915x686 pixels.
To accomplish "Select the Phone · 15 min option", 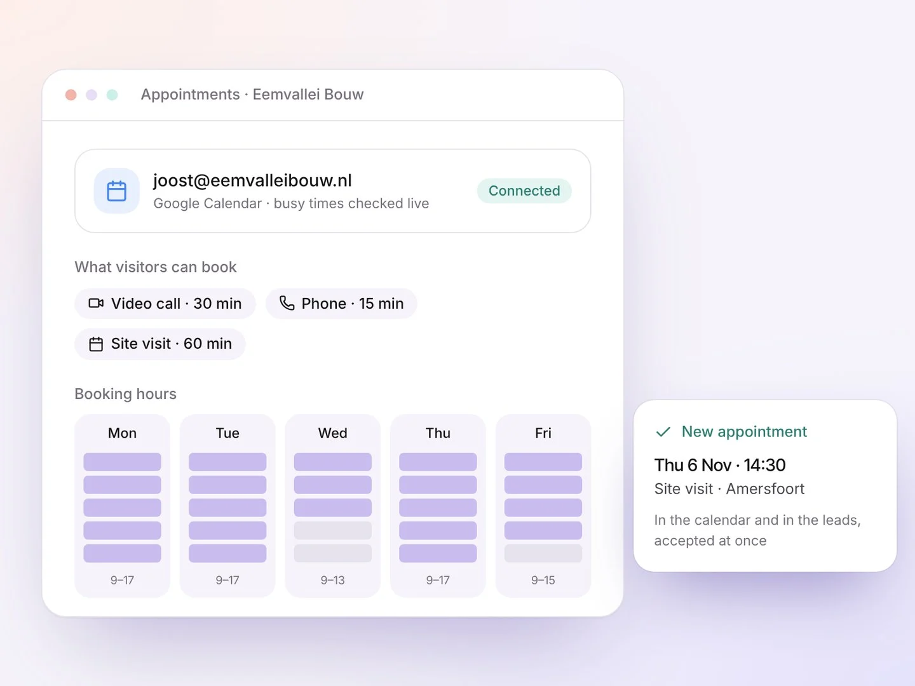I will (x=341, y=304).
